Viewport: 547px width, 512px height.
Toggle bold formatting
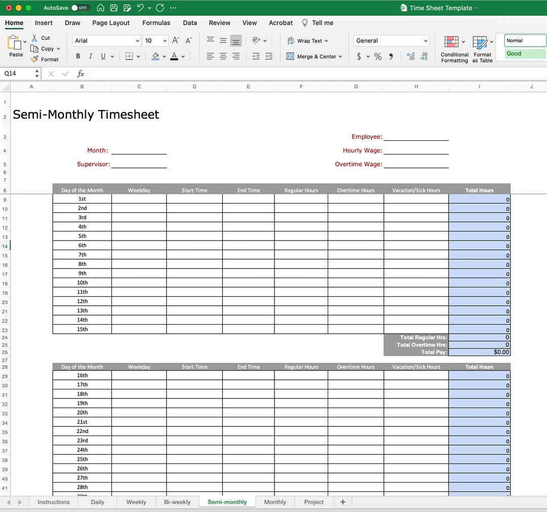point(79,56)
